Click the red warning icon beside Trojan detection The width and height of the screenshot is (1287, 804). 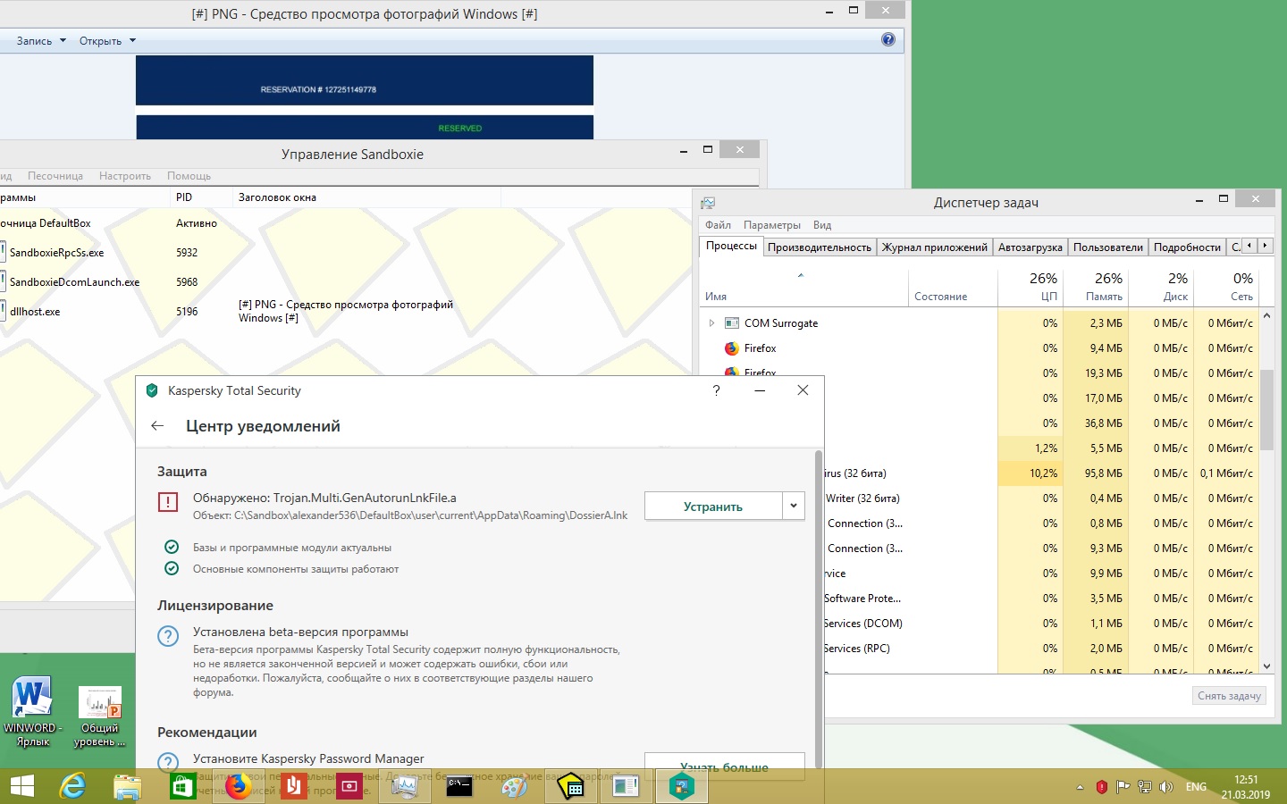pyautogui.click(x=168, y=502)
